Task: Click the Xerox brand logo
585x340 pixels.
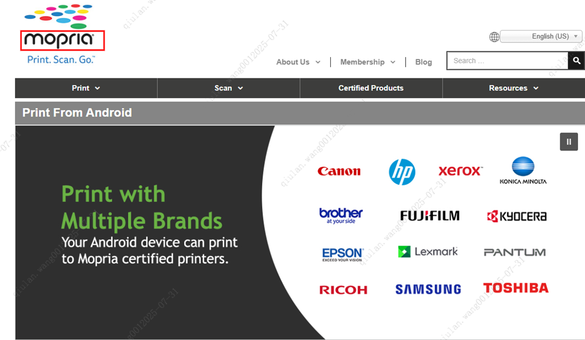Action: [x=461, y=171]
